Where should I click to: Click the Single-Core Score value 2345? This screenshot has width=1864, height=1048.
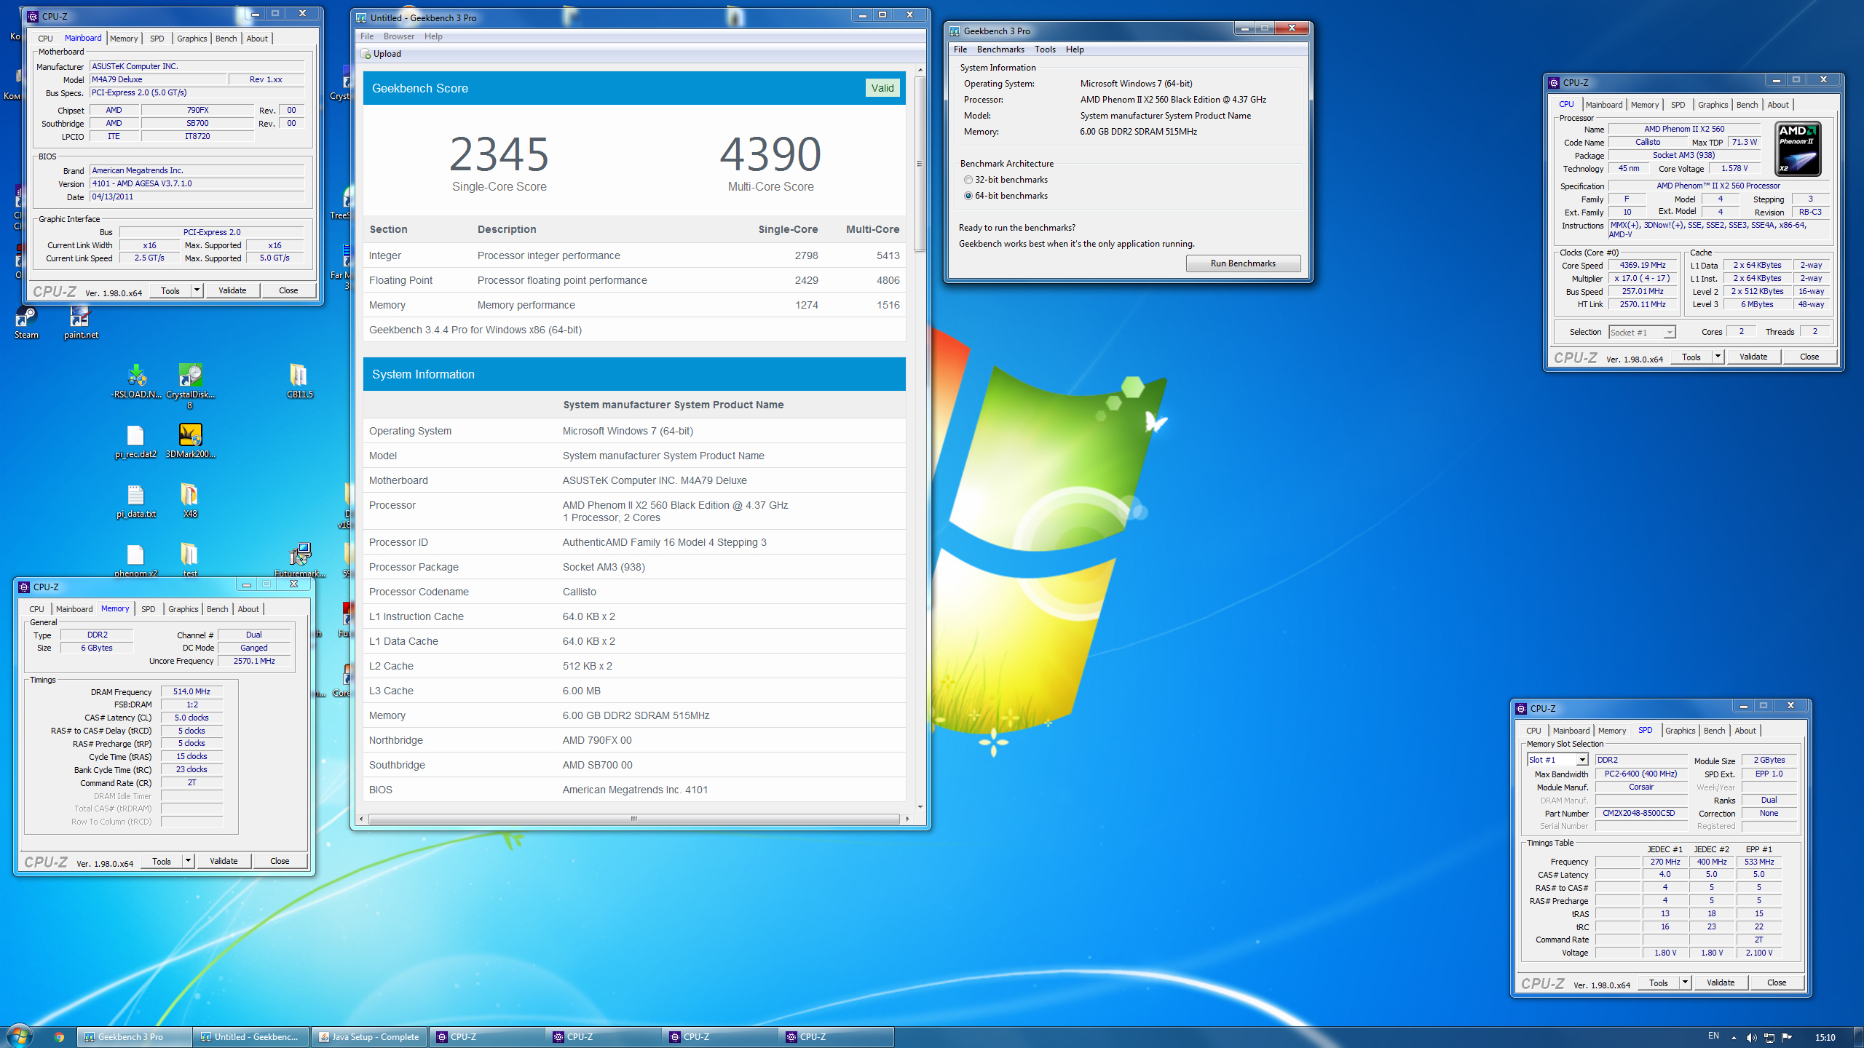coord(499,154)
